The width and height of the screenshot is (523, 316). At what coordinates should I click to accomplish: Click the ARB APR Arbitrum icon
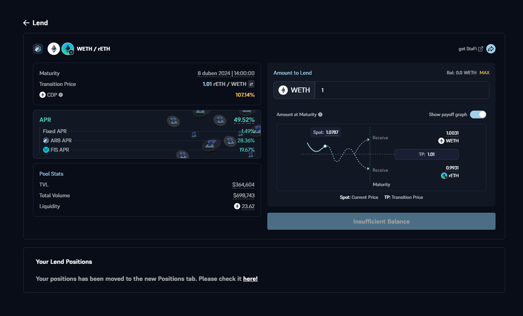(46, 140)
